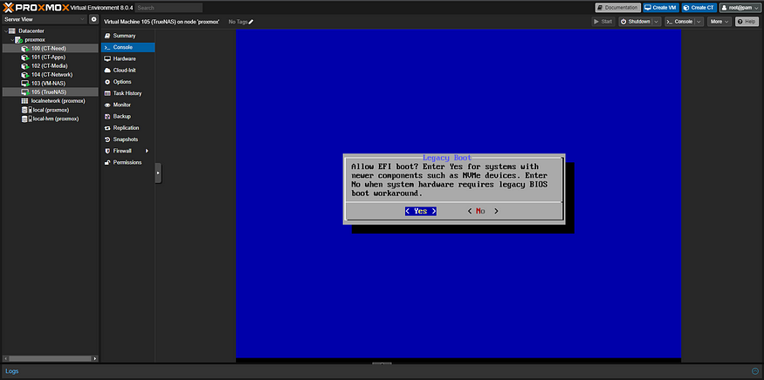Open the Console dropdown arrow in toolbar
The height and width of the screenshot is (380, 764).
(x=699, y=22)
